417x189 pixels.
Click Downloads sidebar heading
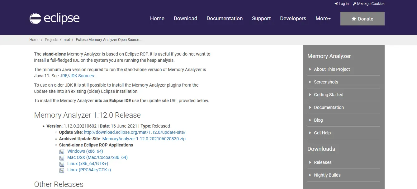click(x=321, y=149)
